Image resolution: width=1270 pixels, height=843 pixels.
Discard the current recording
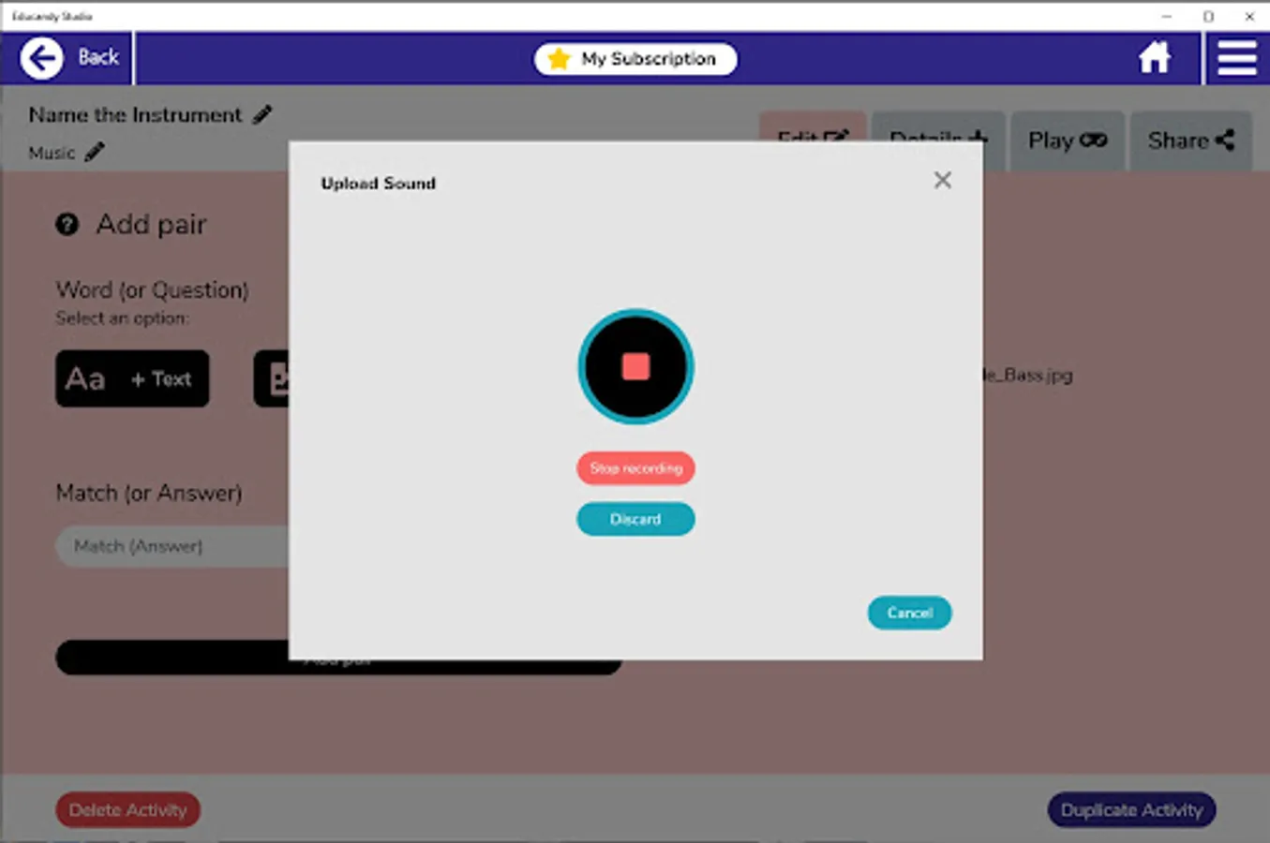point(635,519)
